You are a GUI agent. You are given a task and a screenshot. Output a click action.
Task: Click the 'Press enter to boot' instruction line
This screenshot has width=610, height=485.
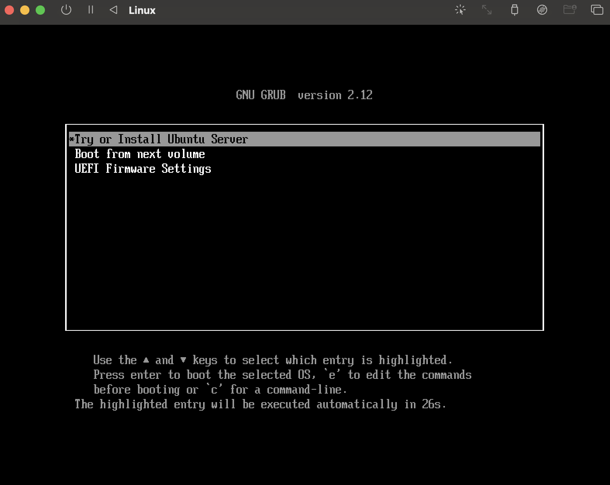283,375
